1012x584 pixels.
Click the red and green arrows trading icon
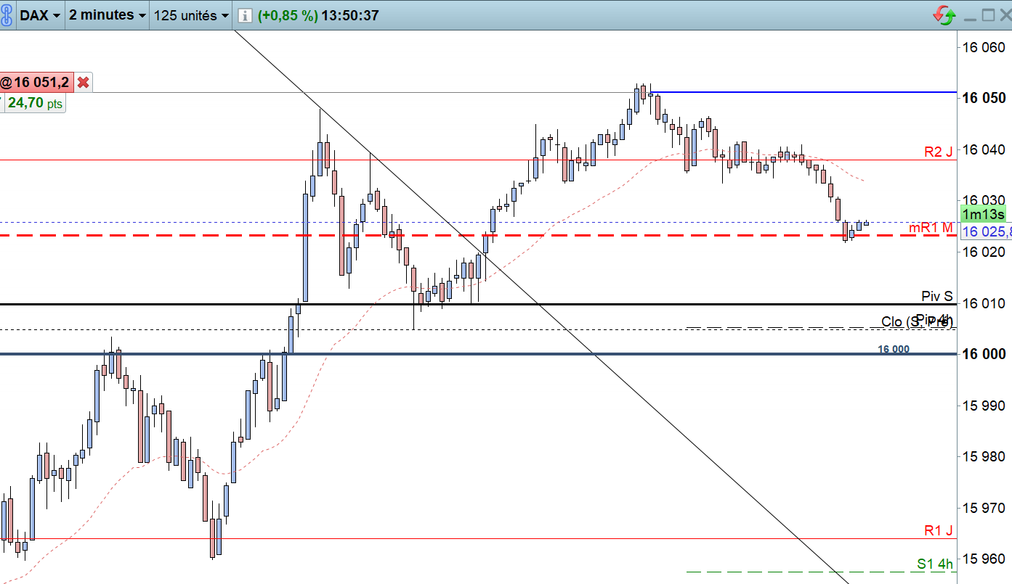(944, 15)
